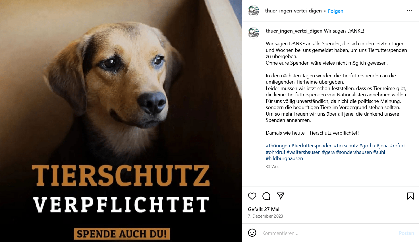The height and width of the screenshot is (242, 419).
Task: Save post with bookmark icon
Action: tap(410, 196)
